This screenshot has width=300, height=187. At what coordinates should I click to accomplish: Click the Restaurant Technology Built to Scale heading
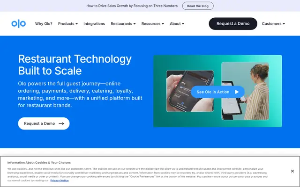[x=75, y=65]
